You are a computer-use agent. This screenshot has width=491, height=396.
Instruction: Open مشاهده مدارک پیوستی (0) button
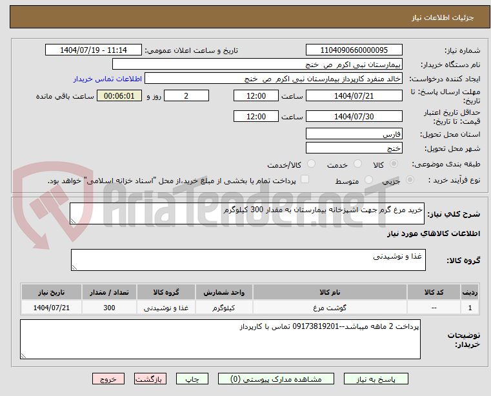[276, 379]
